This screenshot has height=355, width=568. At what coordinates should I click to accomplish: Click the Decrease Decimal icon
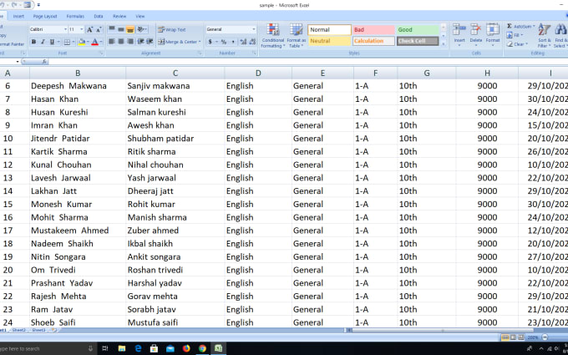[252, 42]
